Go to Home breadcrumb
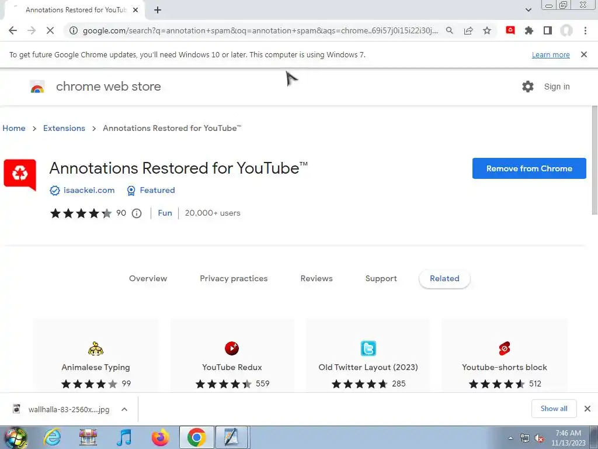598x449 pixels. pyautogui.click(x=14, y=128)
